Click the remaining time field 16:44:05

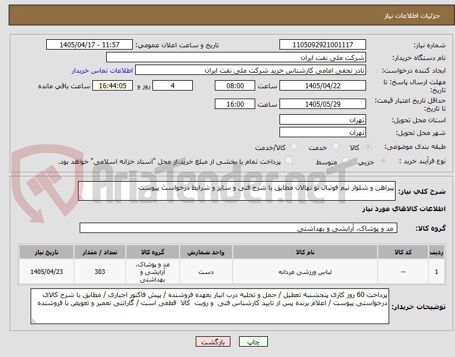point(113,86)
